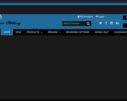Click the person icon beside My Account
The image size is (127, 101).
click(x=78, y=17)
